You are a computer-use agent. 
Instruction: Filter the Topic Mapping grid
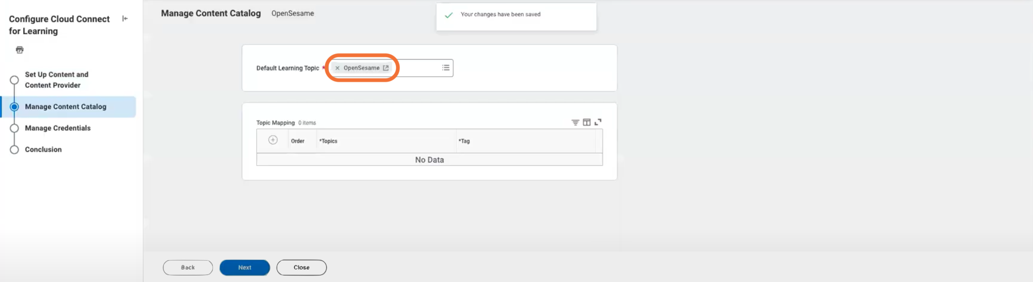pyautogui.click(x=575, y=122)
